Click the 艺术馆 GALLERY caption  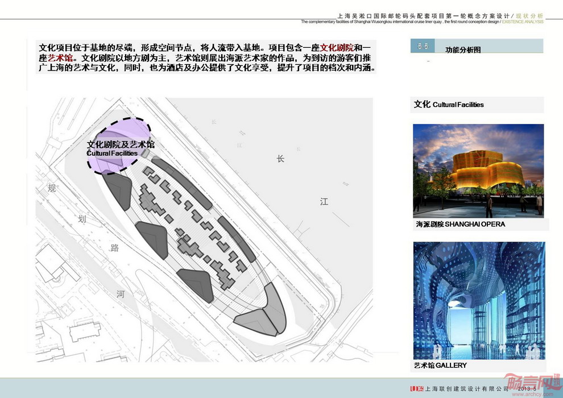pyautogui.click(x=440, y=365)
